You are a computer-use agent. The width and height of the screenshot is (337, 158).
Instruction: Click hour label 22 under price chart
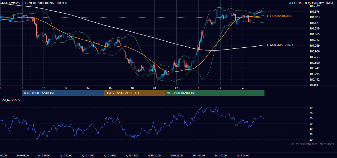tap(176, 88)
